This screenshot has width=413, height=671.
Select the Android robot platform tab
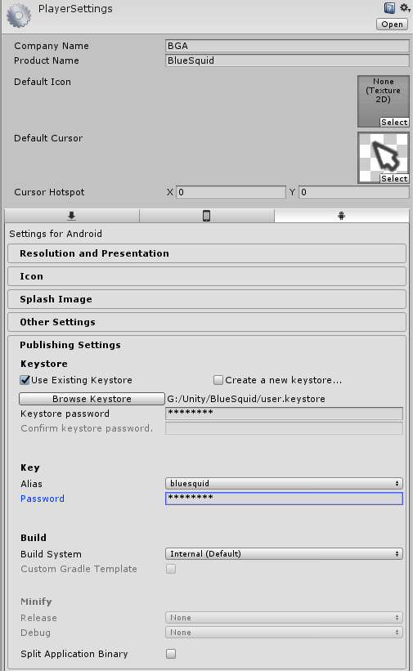[342, 216]
